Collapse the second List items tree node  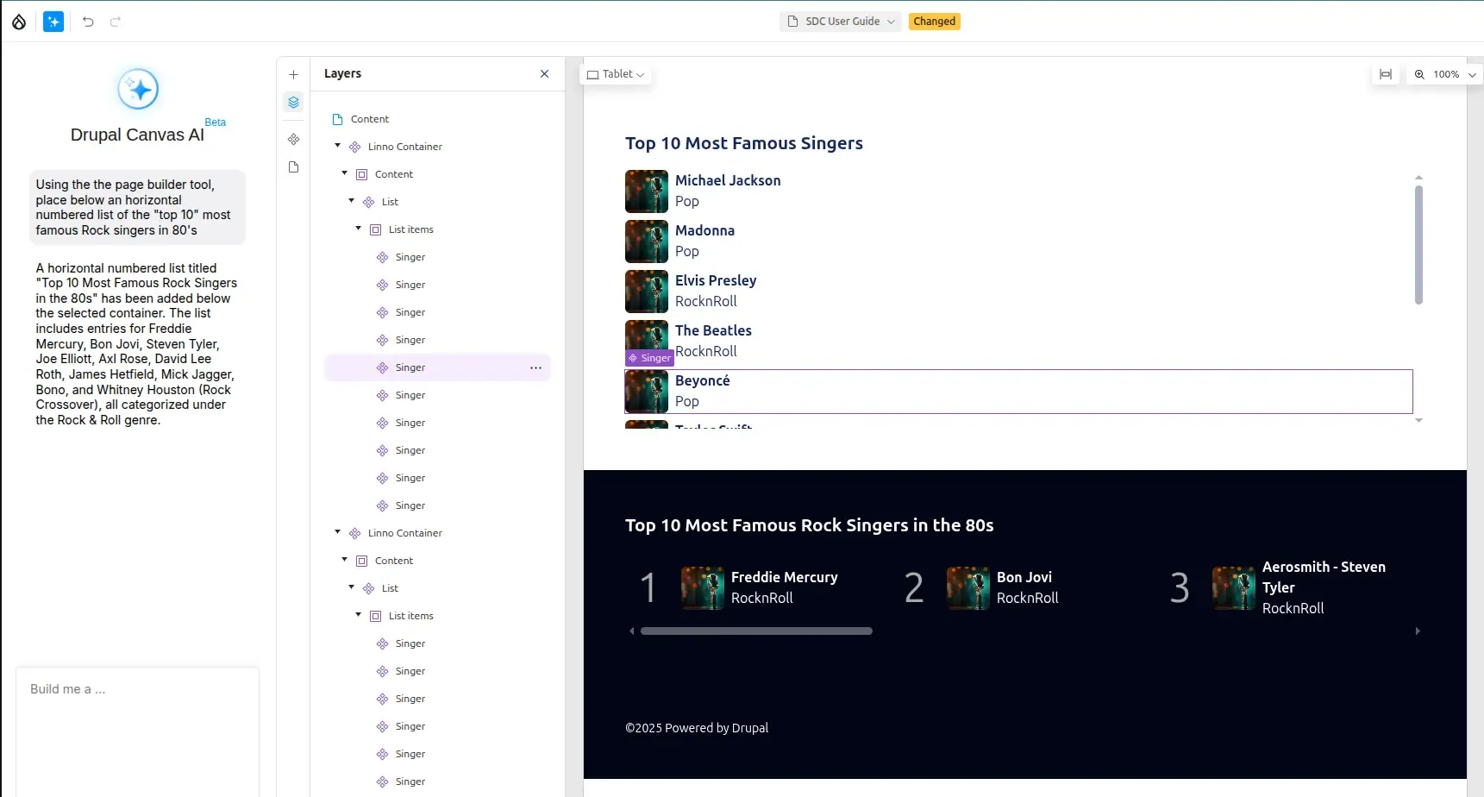point(359,615)
